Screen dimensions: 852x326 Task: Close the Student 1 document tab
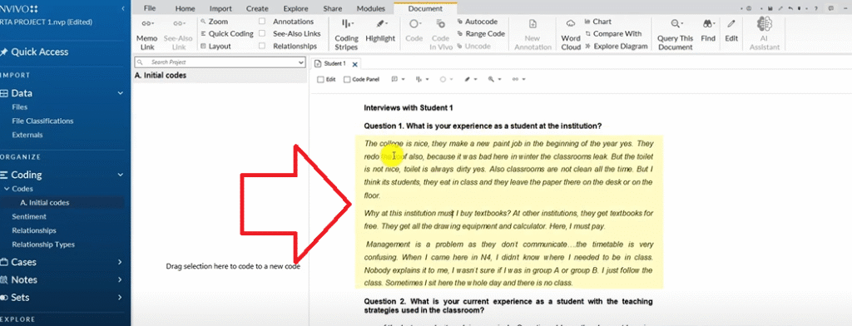coord(354,64)
